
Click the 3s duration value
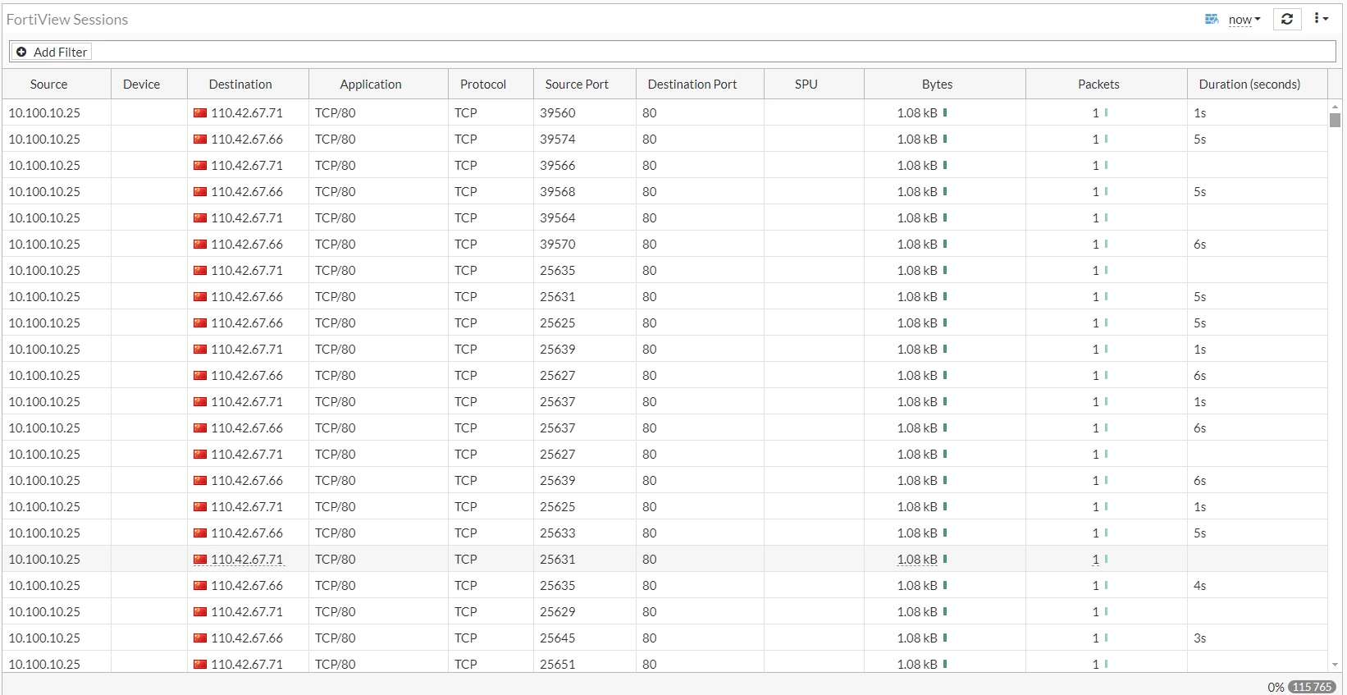[x=1200, y=638]
